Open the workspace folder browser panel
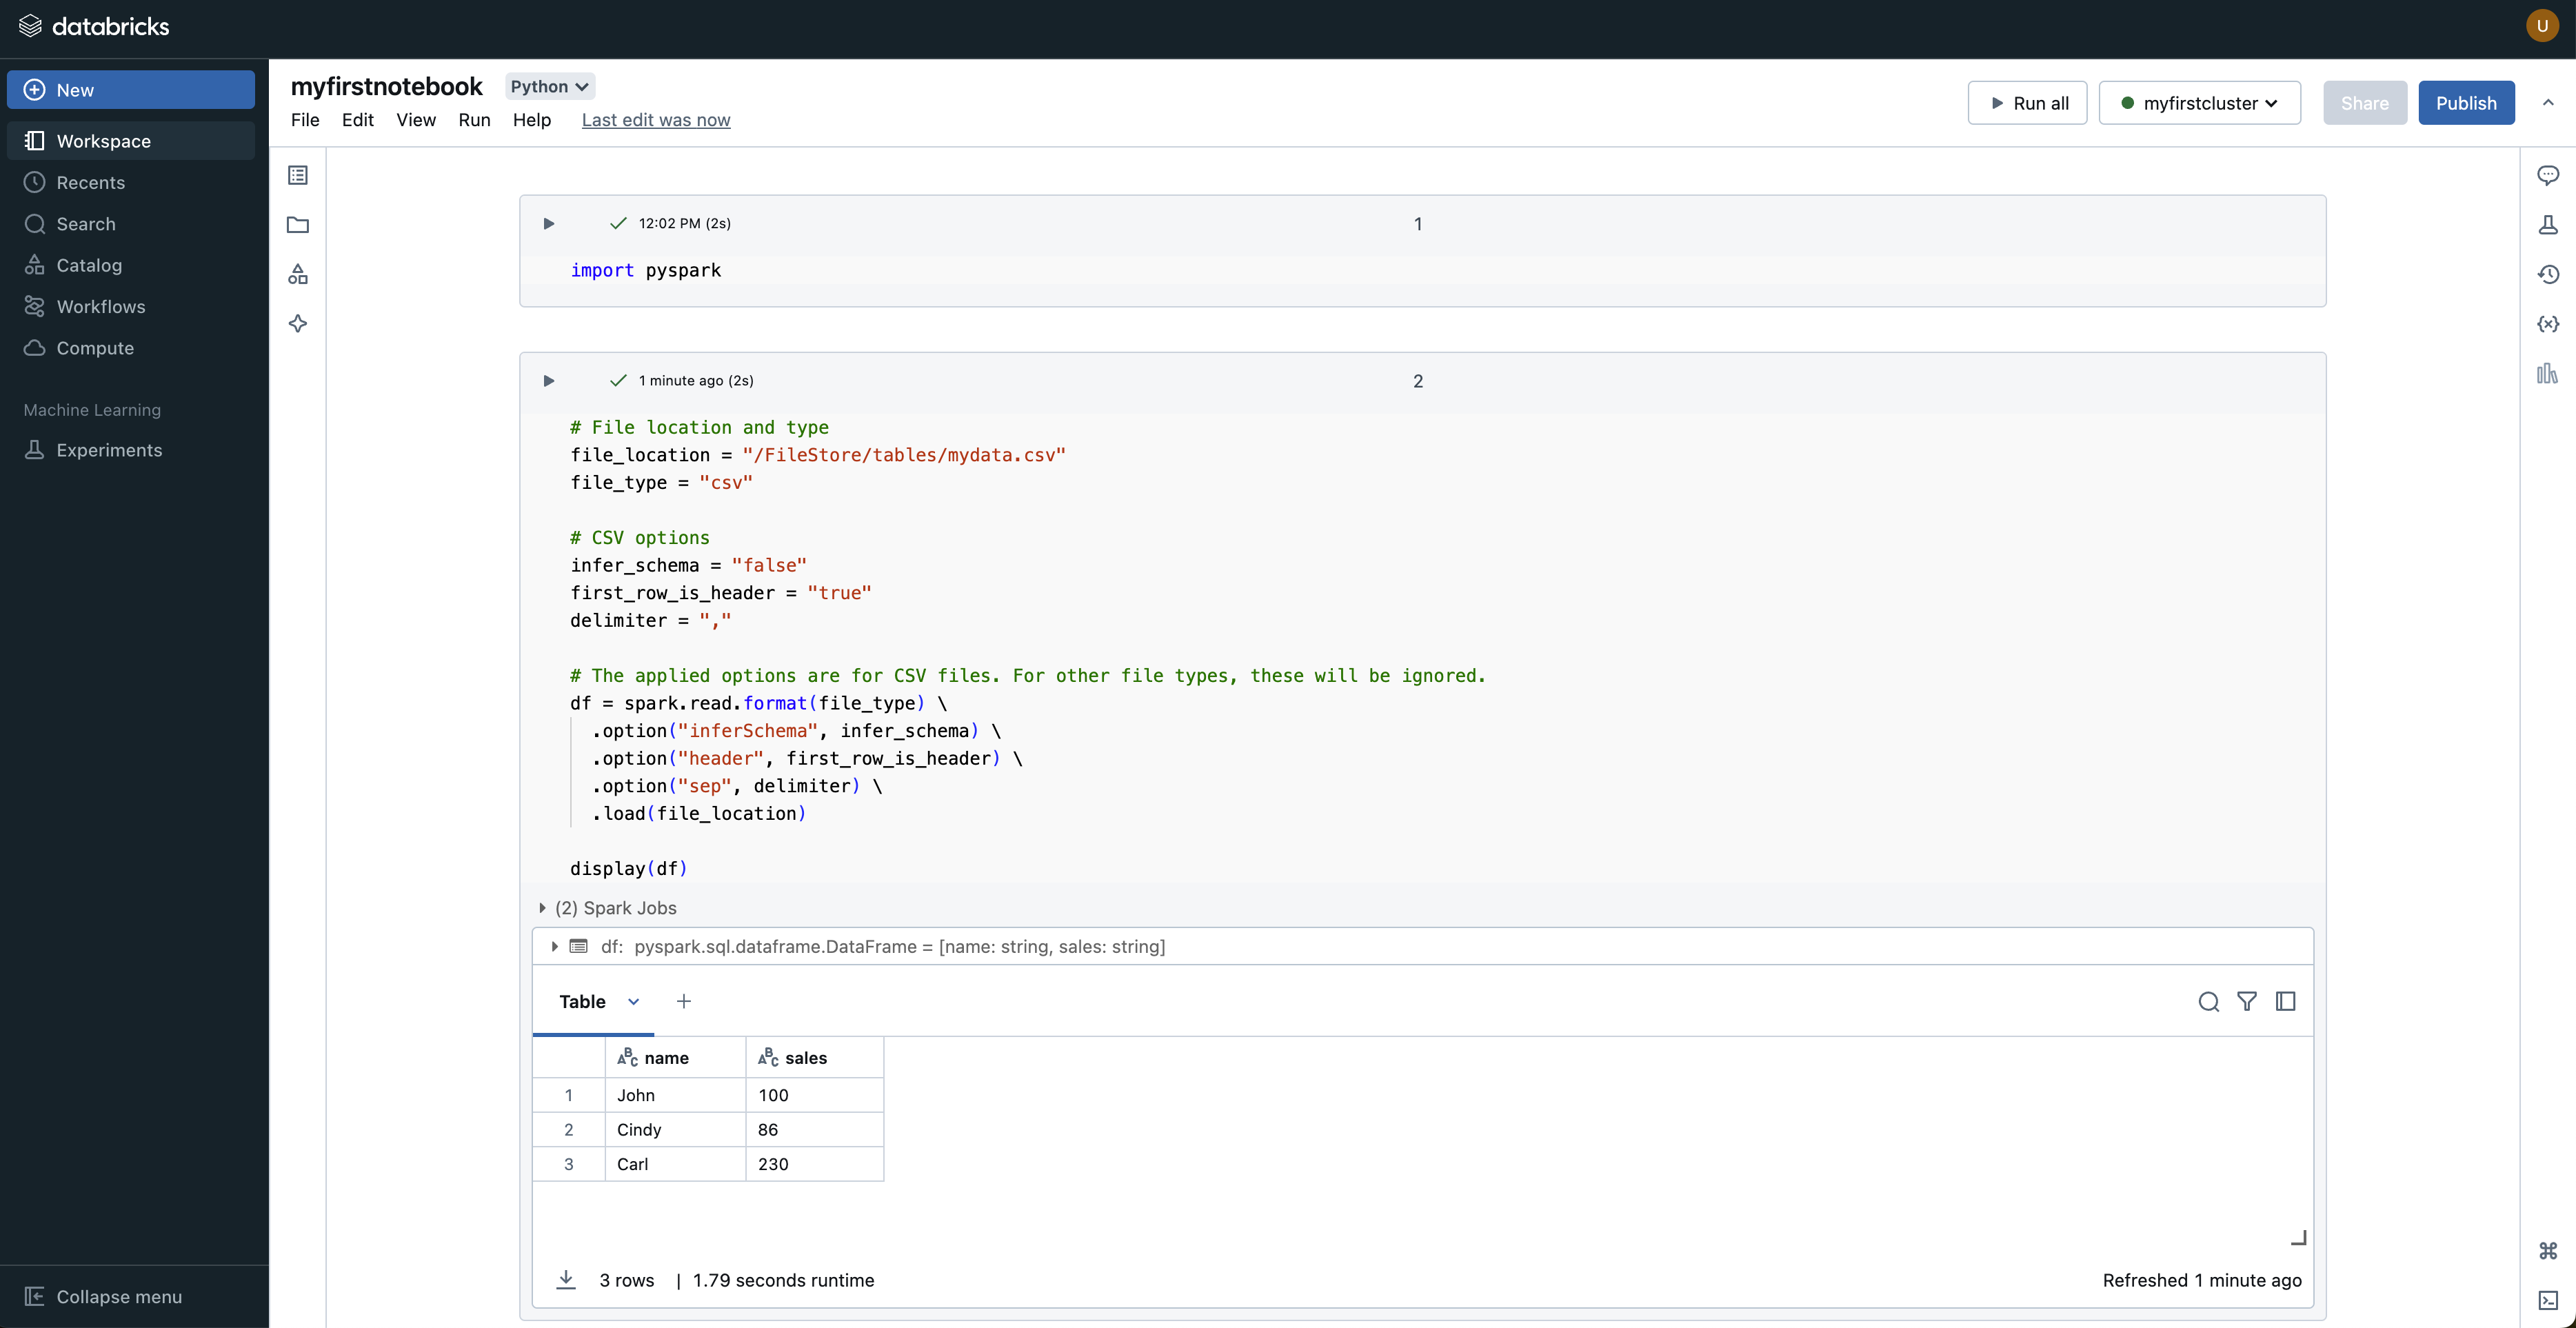 pyautogui.click(x=298, y=225)
